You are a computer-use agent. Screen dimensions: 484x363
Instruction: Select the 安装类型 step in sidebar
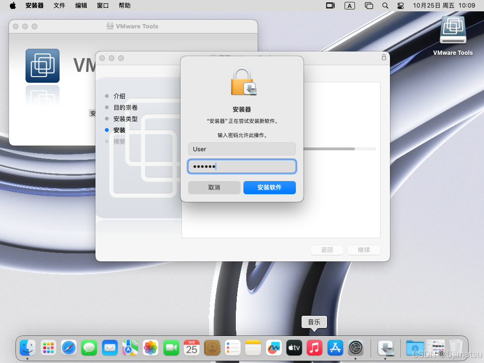[x=126, y=119]
